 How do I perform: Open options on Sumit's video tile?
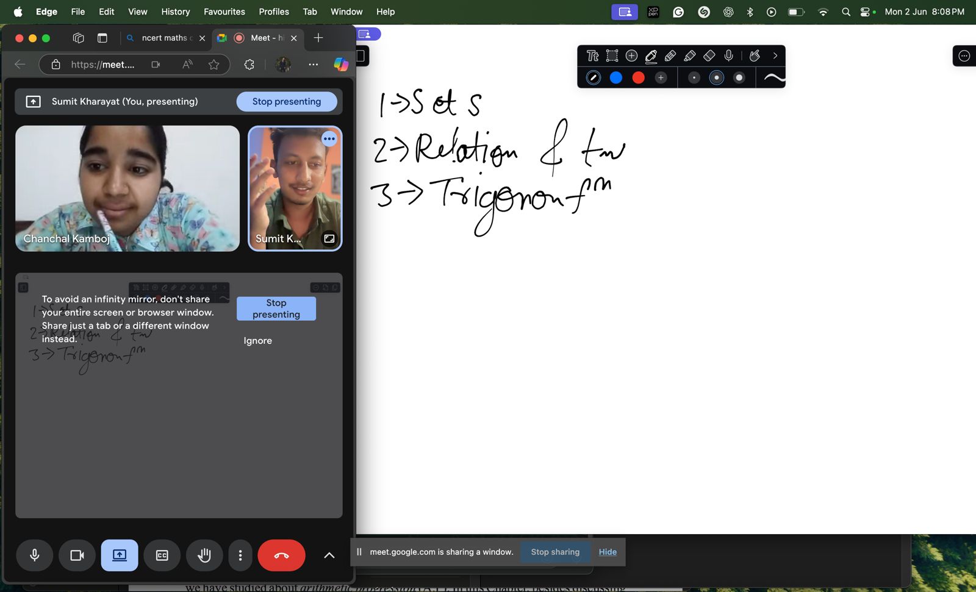click(x=329, y=139)
